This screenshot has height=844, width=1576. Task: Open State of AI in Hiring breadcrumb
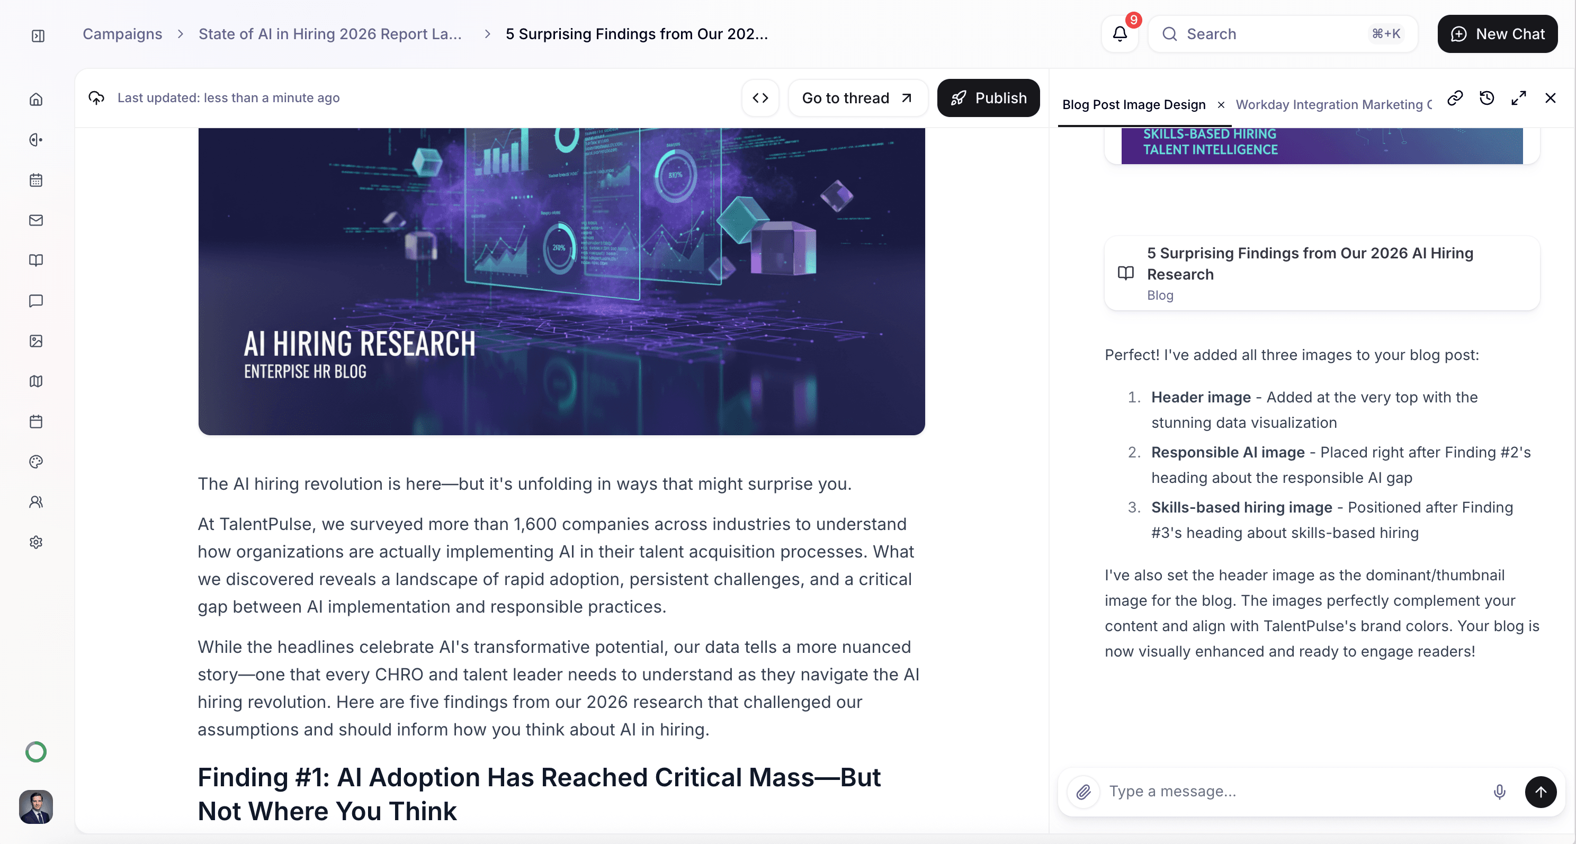330,34
